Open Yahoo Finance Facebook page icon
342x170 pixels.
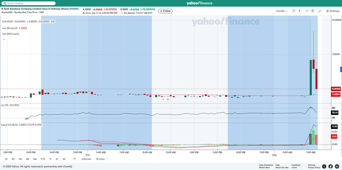point(331,166)
